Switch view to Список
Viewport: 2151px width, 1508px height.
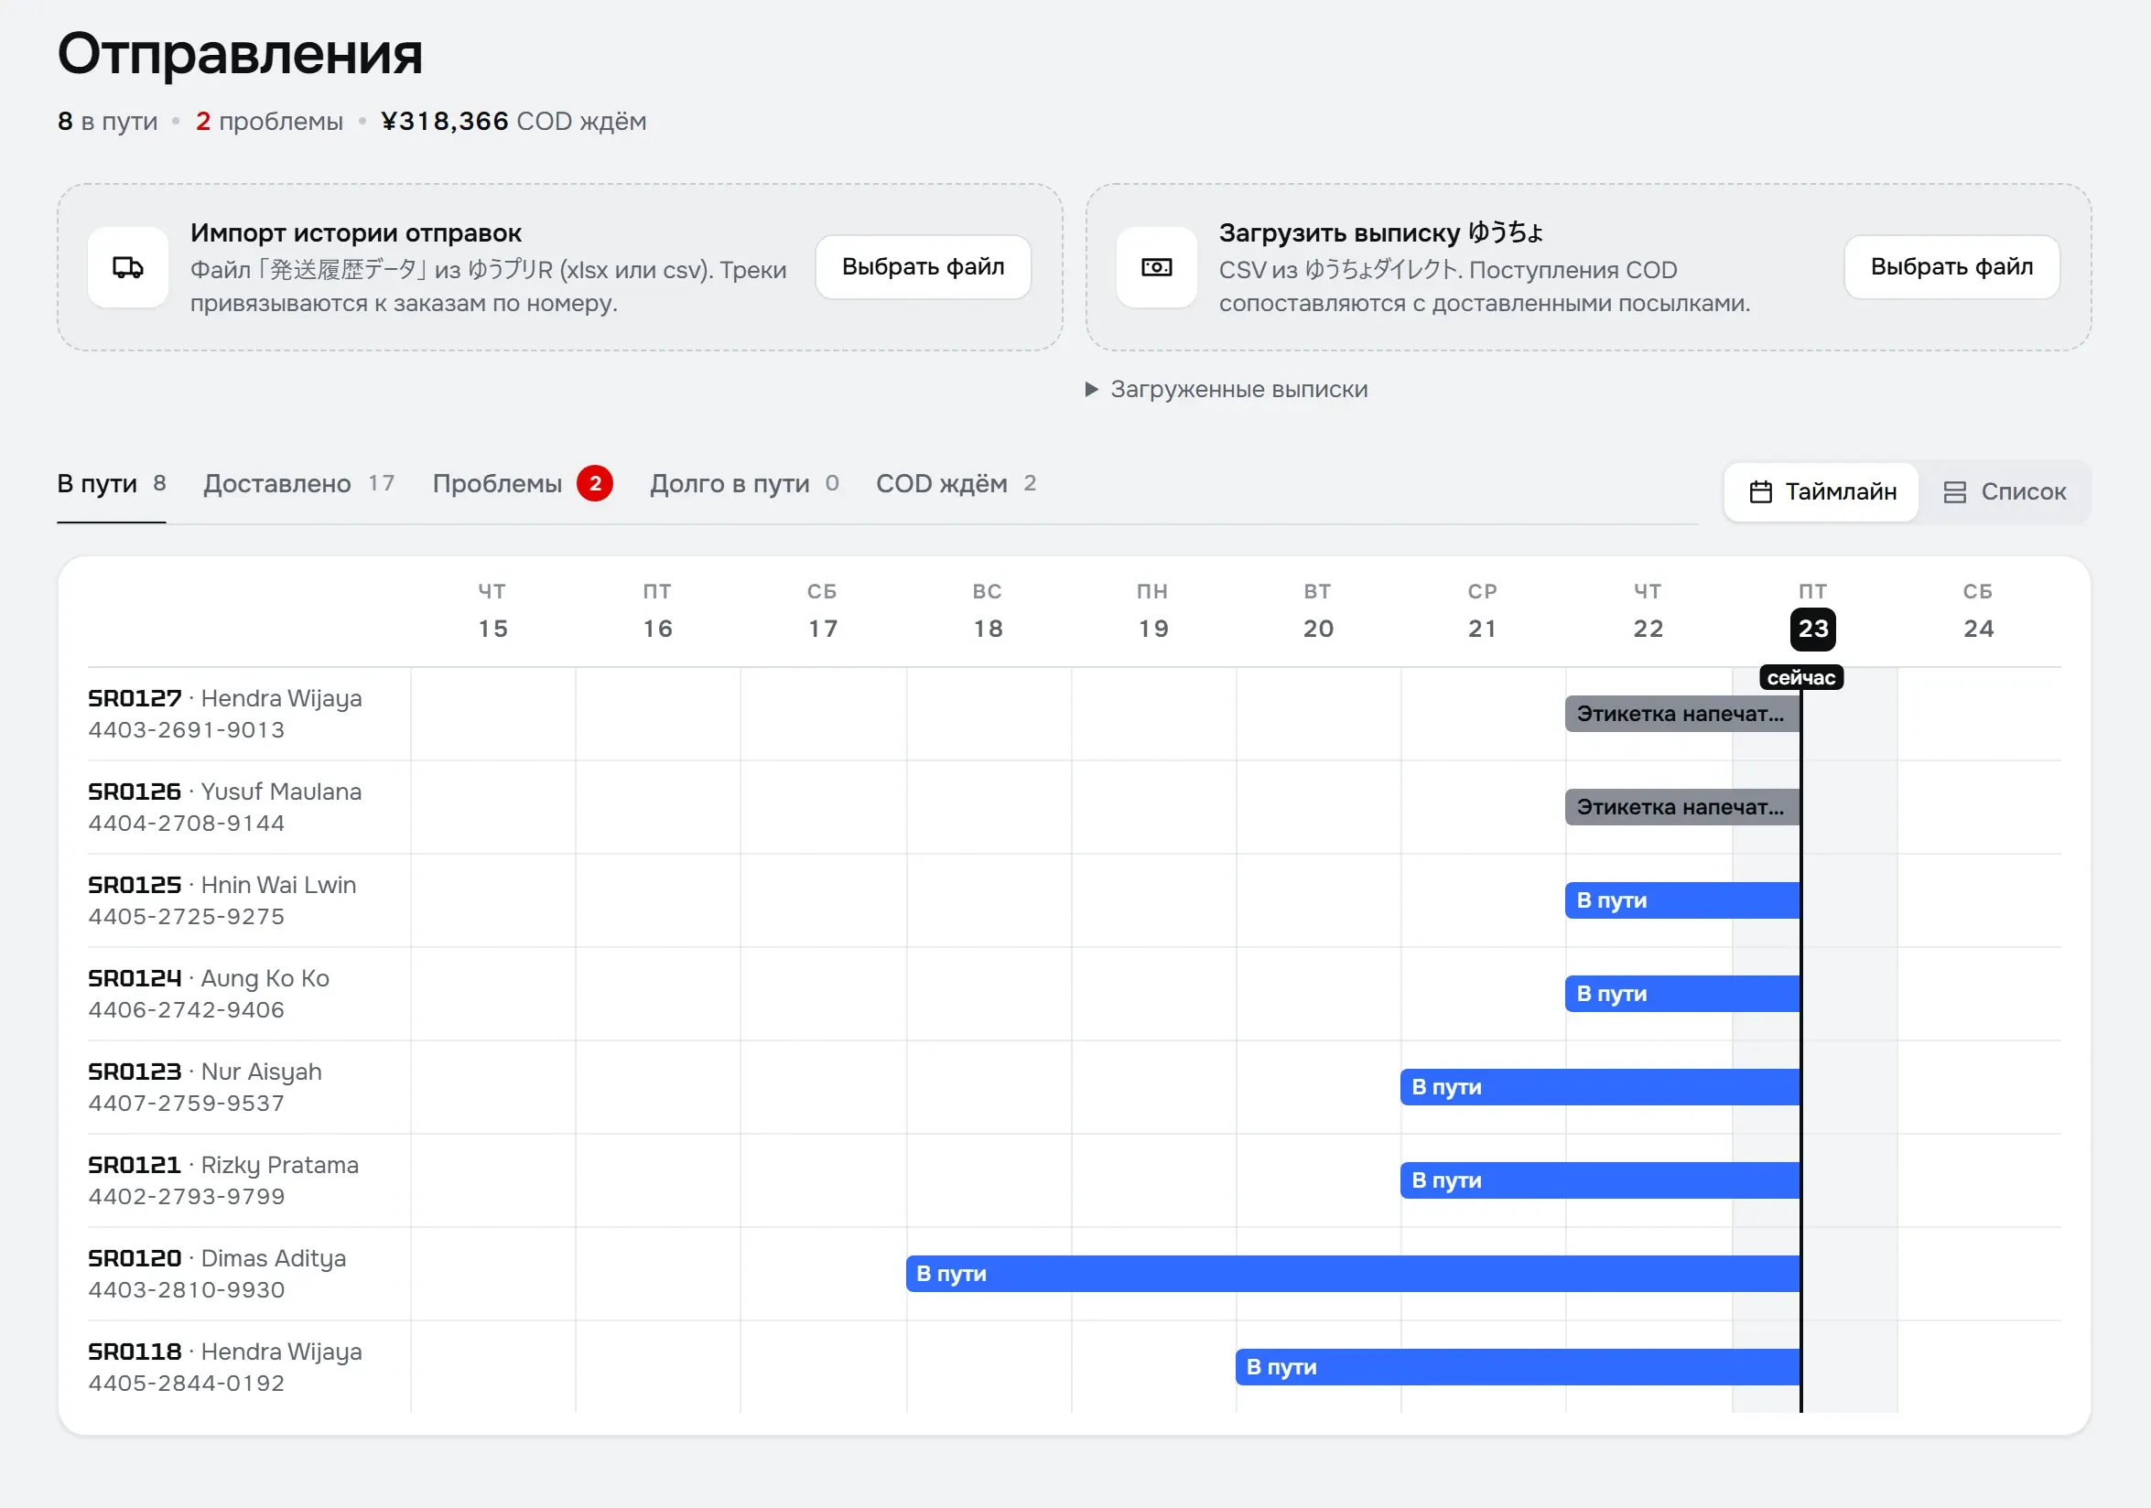point(2004,491)
